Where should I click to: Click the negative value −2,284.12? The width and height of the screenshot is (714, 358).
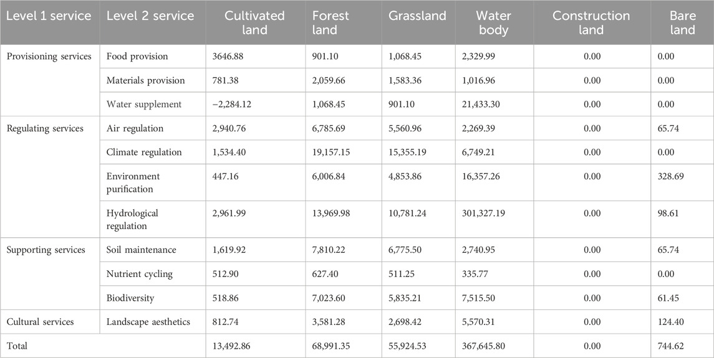[x=236, y=105]
